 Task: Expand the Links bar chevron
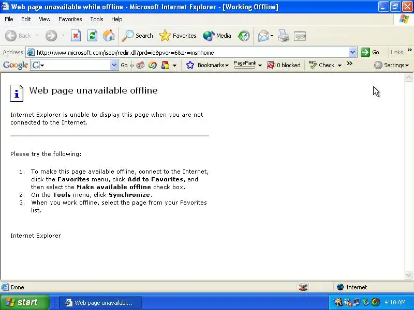pos(409,50)
